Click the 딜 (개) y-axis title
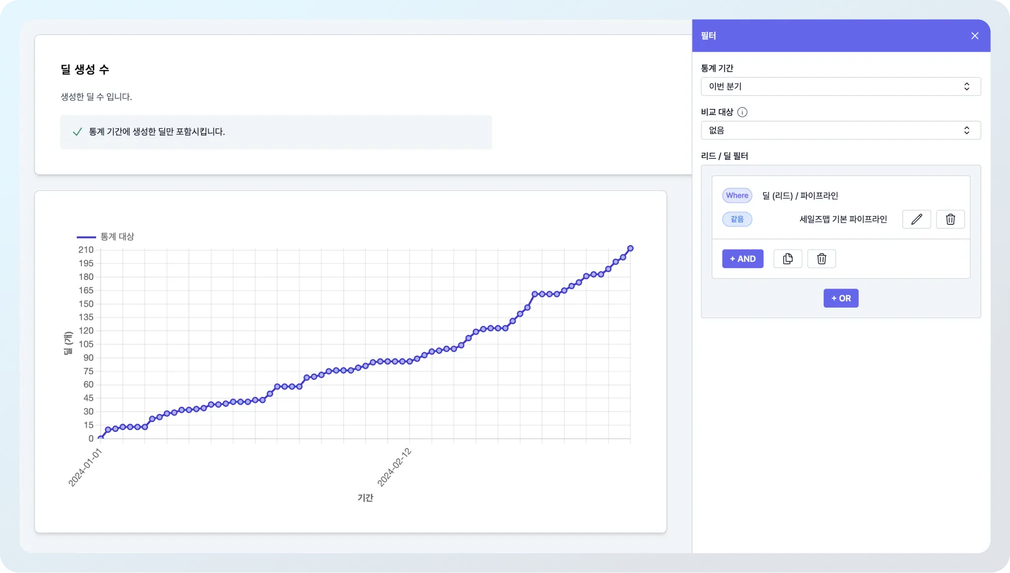Viewport: 1010px width, 573px height. pyautogui.click(x=68, y=343)
